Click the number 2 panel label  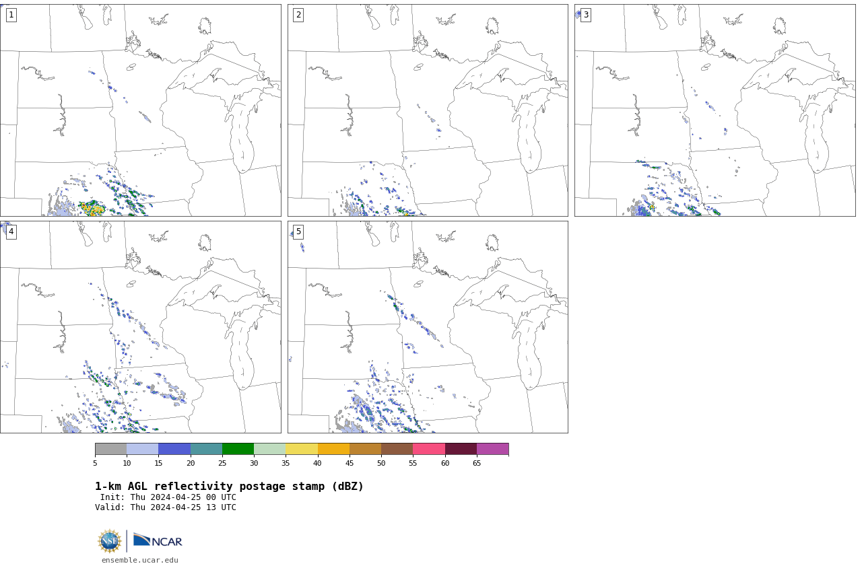pos(298,15)
